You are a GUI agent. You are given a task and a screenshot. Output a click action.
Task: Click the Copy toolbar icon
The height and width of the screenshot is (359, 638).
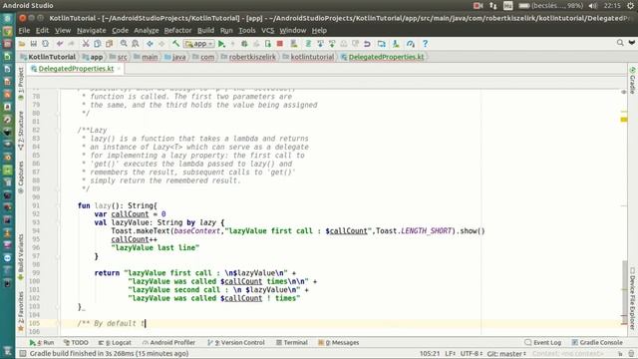[x=98, y=44]
